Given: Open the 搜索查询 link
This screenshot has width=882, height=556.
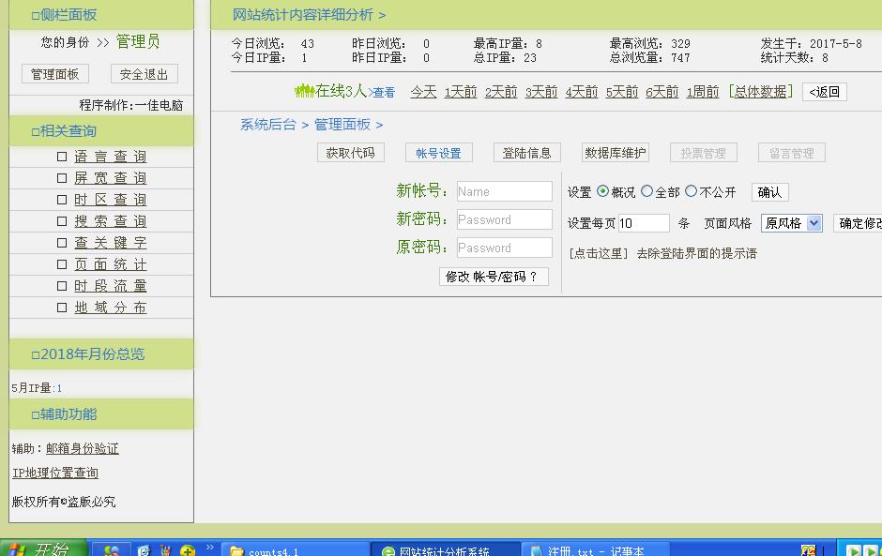Looking at the screenshot, I should tap(111, 221).
